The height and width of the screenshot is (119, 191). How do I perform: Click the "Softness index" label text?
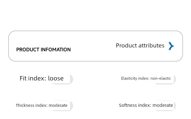point(135,105)
